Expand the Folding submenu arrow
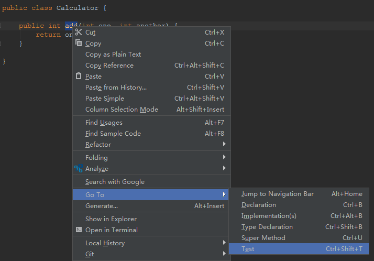 click(x=224, y=157)
